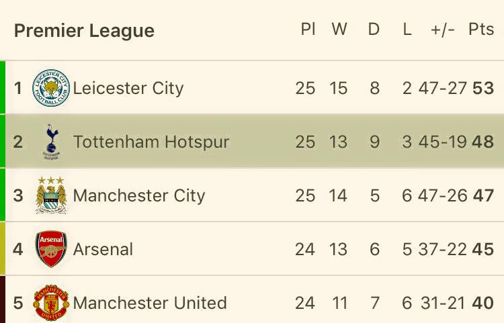Click the Pl column header
This screenshot has height=323, width=504.
308,30
